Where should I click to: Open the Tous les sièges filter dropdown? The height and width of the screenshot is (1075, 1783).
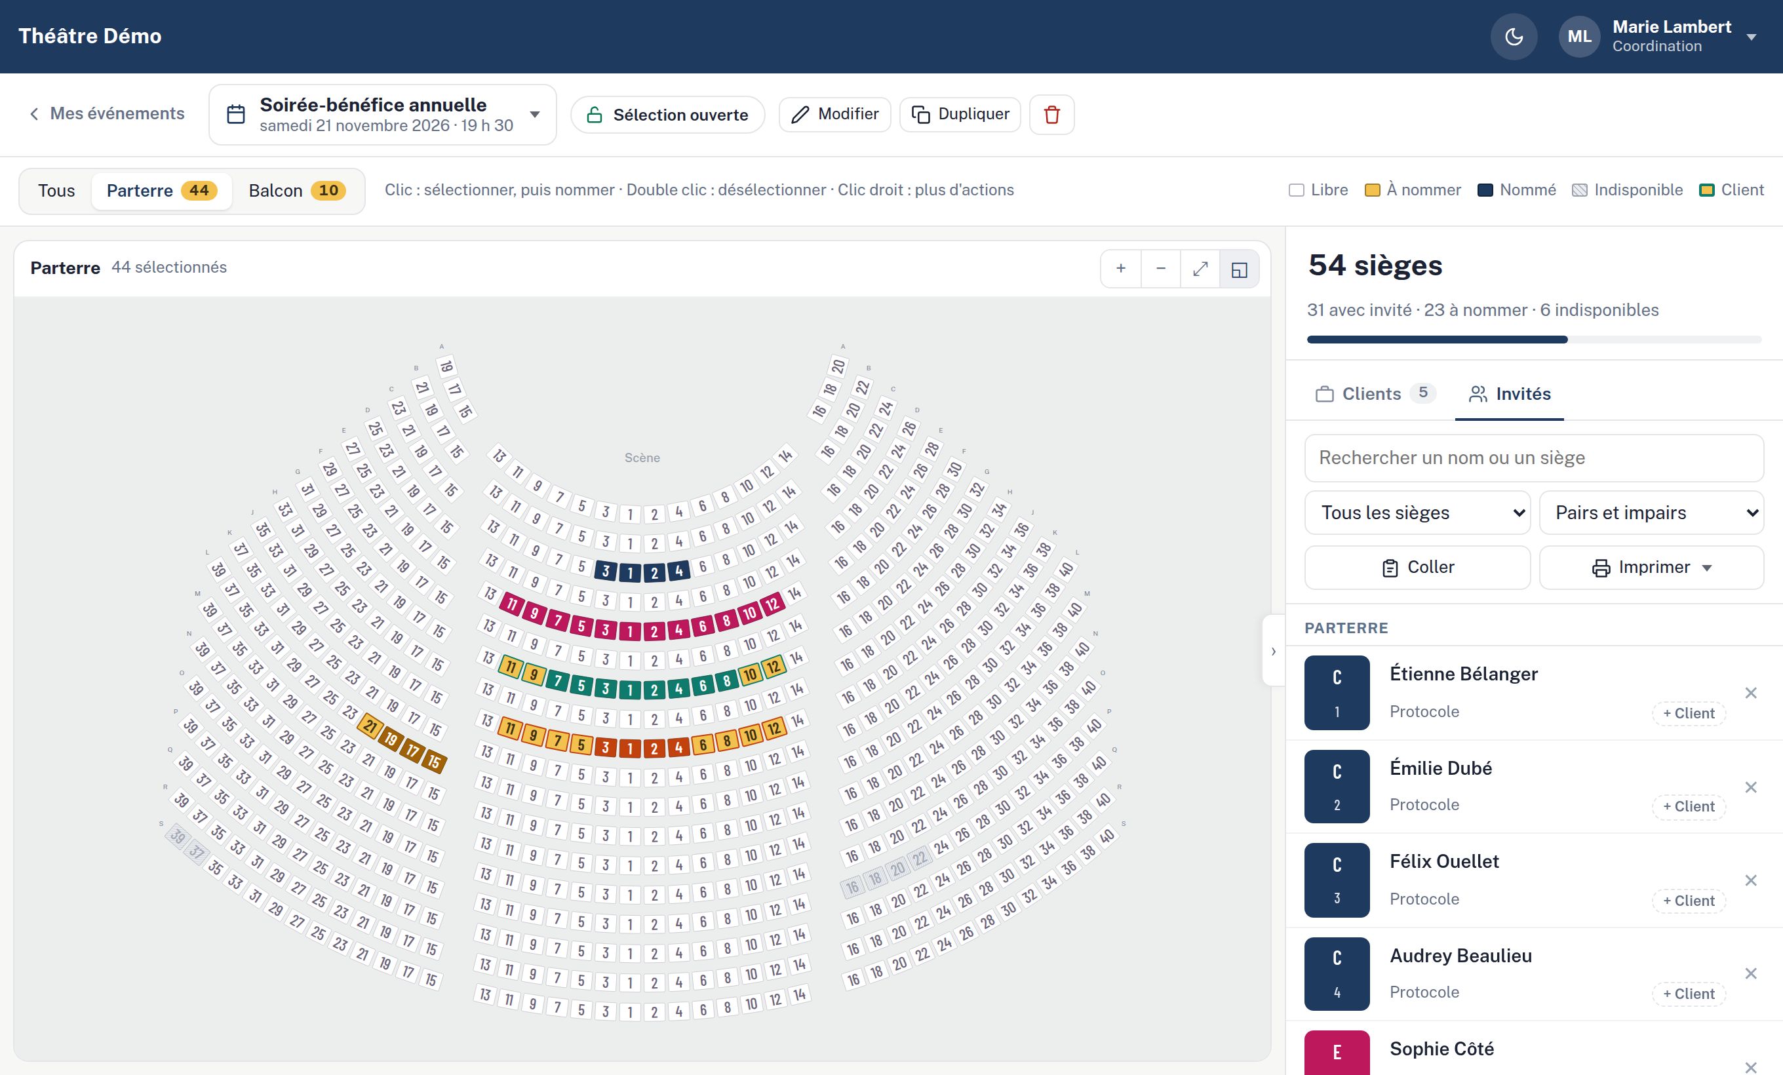point(1417,513)
